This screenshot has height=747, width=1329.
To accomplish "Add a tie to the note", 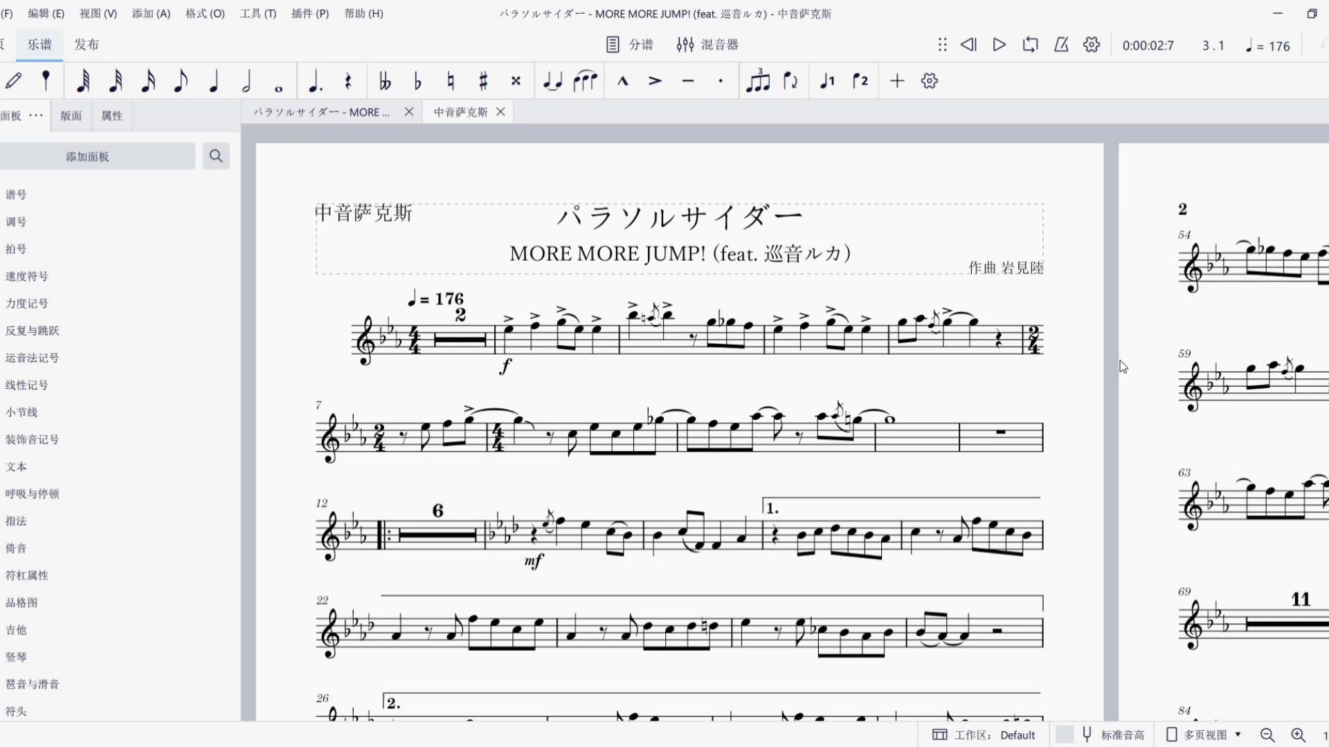I will coord(552,81).
